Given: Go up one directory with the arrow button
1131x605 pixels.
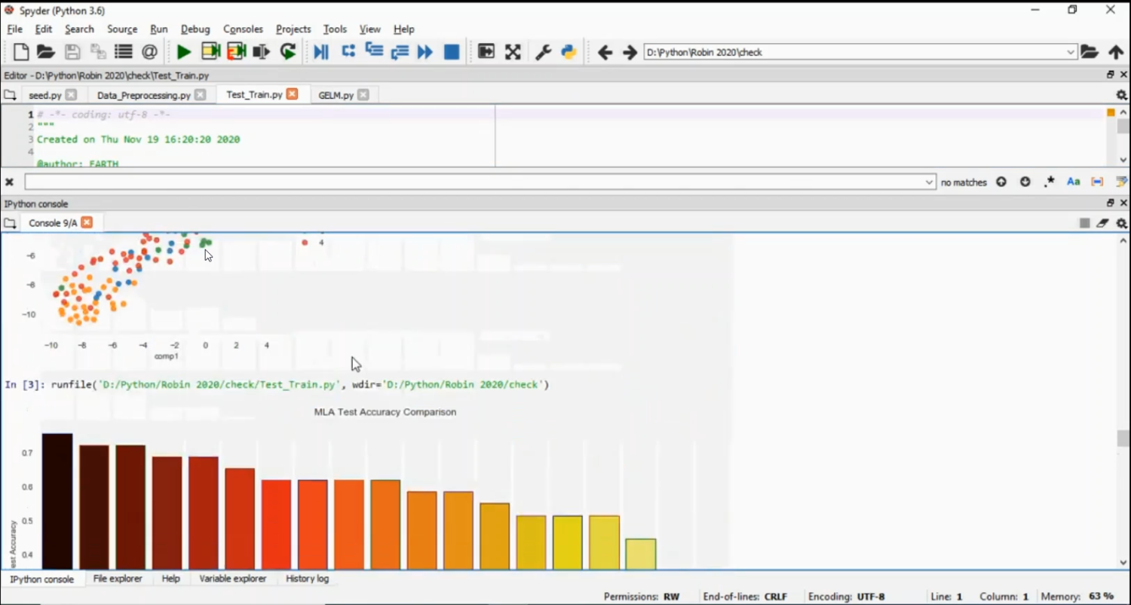Looking at the screenshot, I should [1117, 52].
